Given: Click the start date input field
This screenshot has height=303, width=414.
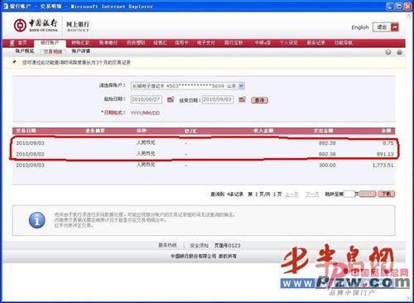Looking at the screenshot, I should click(x=146, y=99).
